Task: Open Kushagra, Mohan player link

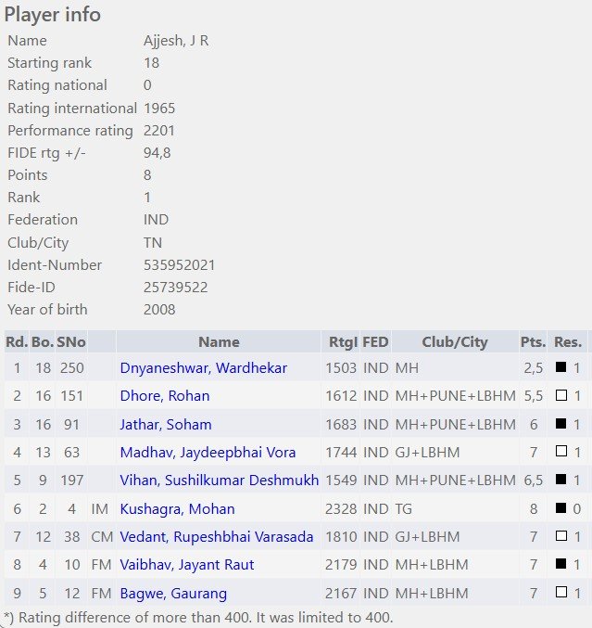Action: point(177,508)
